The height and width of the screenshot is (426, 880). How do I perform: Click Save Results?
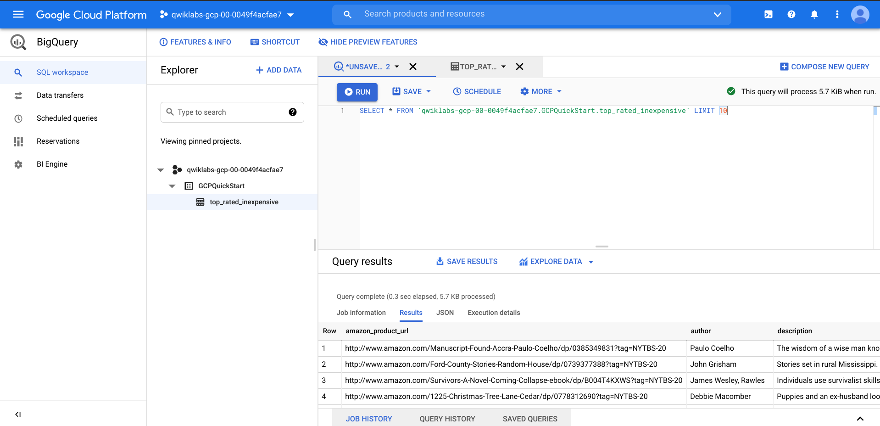(x=467, y=262)
